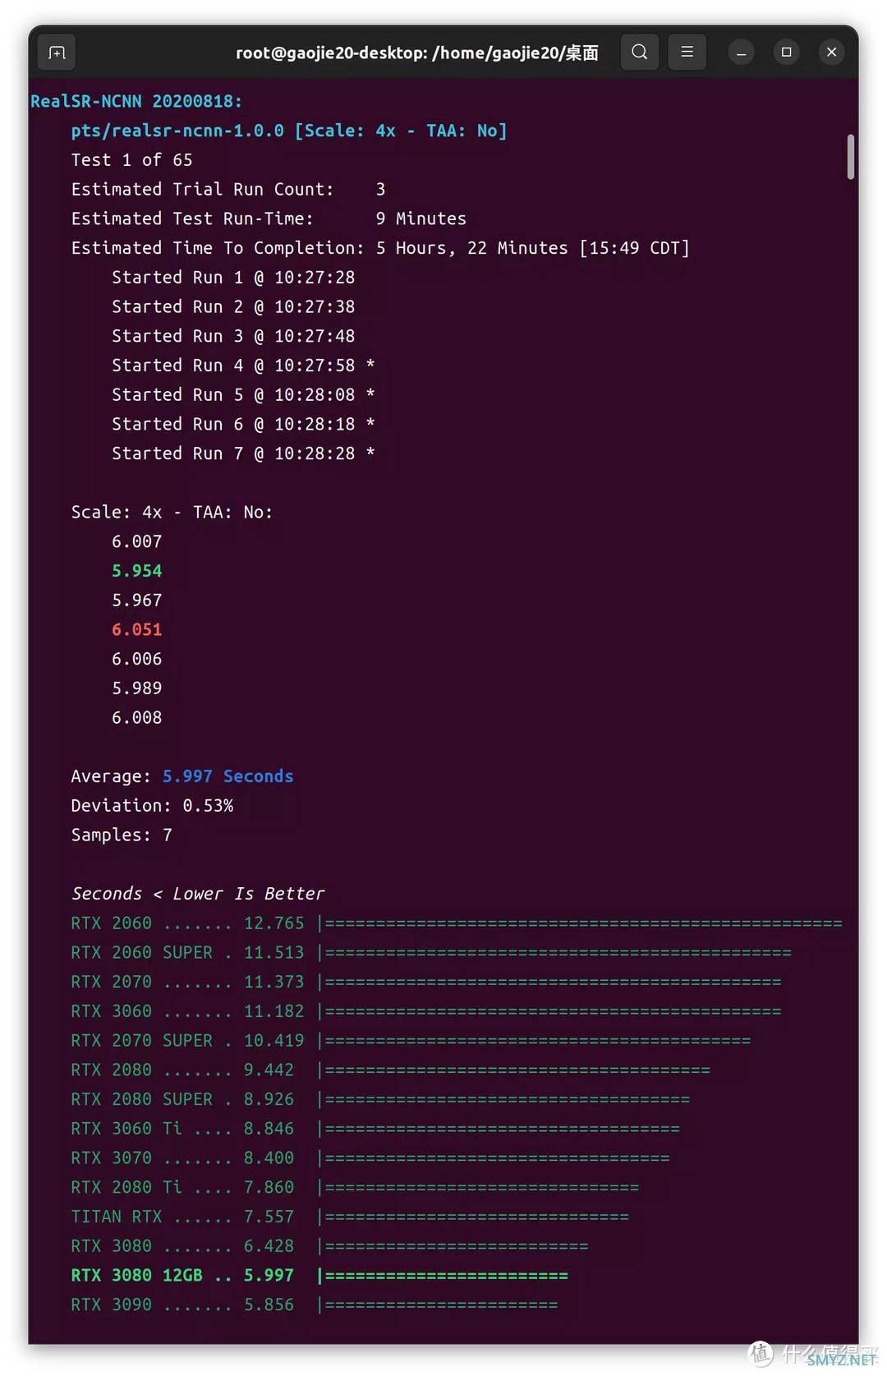Click the 'Test 1 of 65' line

pos(131,160)
